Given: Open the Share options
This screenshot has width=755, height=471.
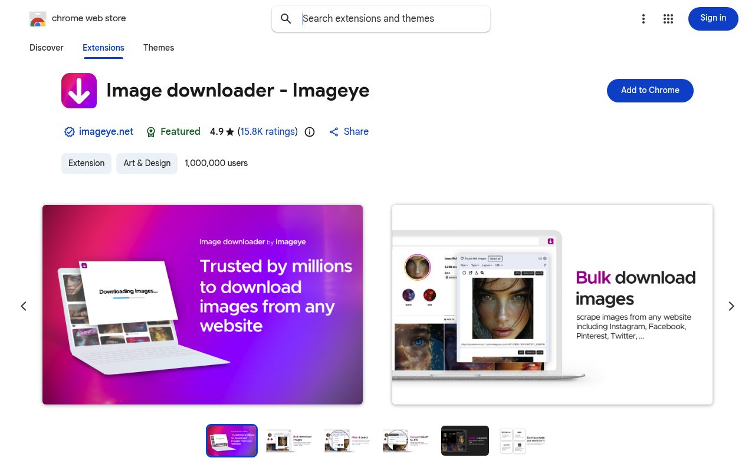Looking at the screenshot, I should [348, 132].
